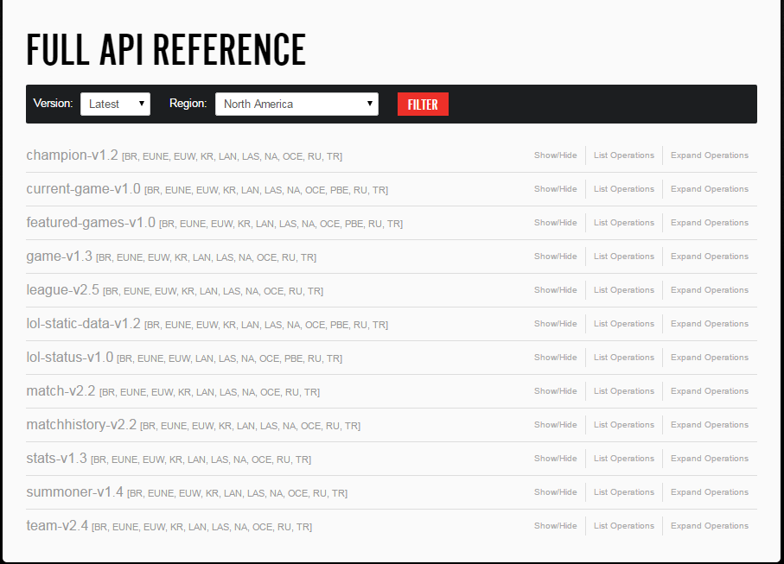This screenshot has width=784, height=564.
Task: Click the region list beside lol-status-v1.0
Action: (230, 358)
